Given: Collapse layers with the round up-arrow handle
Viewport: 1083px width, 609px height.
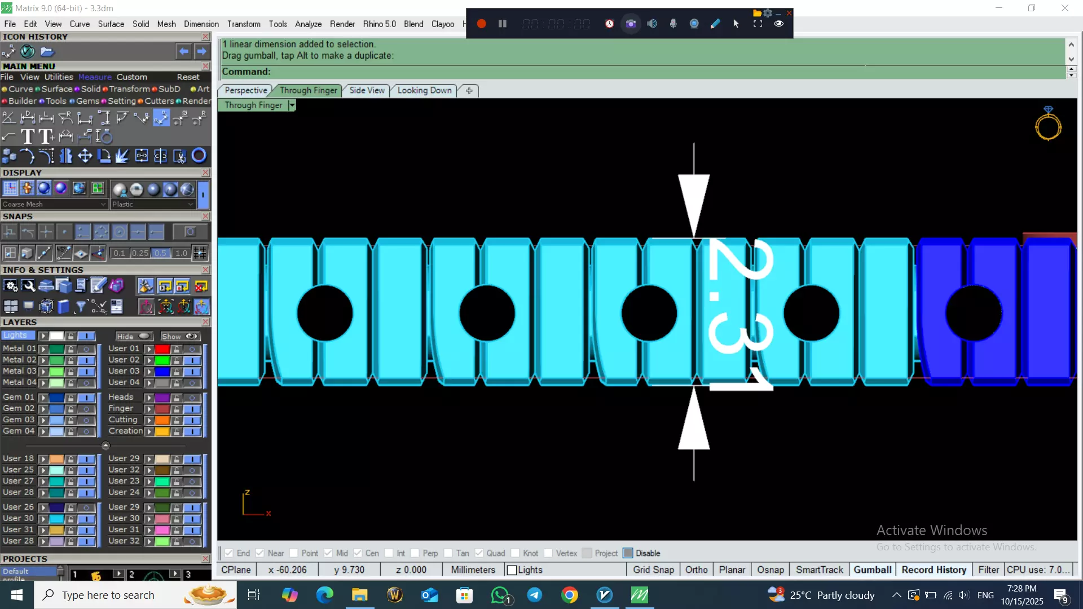Looking at the screenshot, I should [105, 445].
